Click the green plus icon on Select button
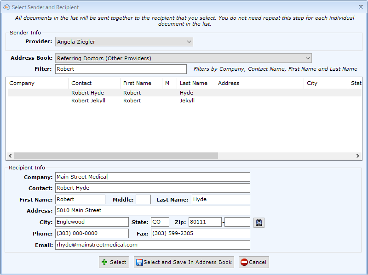368x275 pixels. 104,262
